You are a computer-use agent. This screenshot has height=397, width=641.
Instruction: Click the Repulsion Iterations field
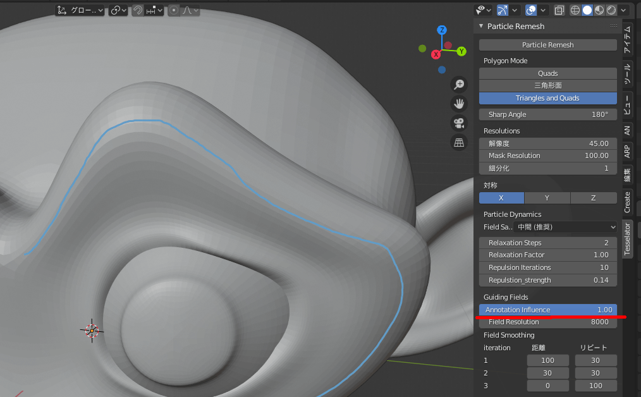[x=548, y=268]
